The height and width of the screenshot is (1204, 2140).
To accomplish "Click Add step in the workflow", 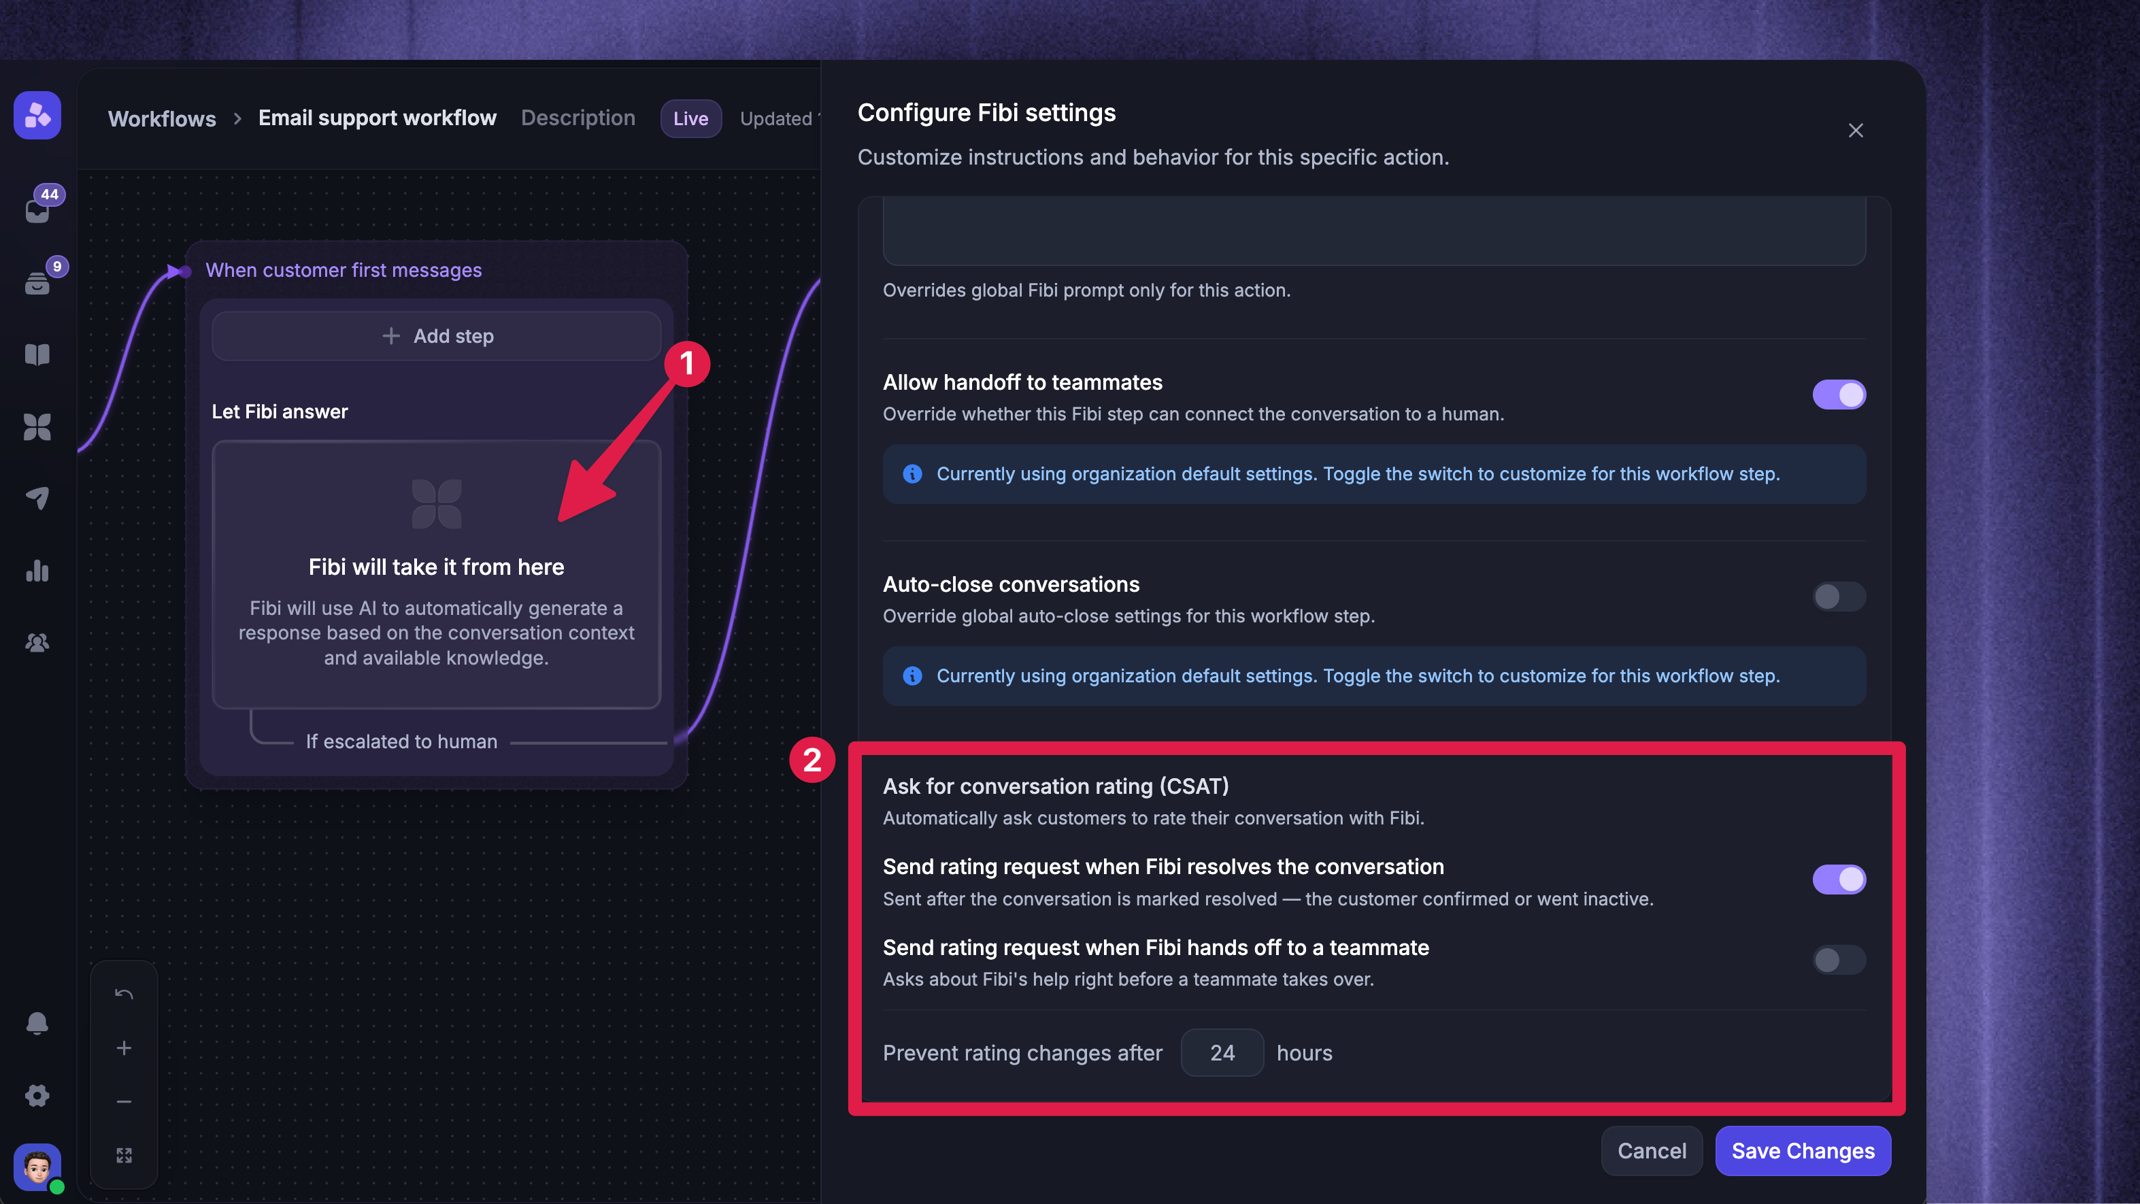I will (437, 335).
